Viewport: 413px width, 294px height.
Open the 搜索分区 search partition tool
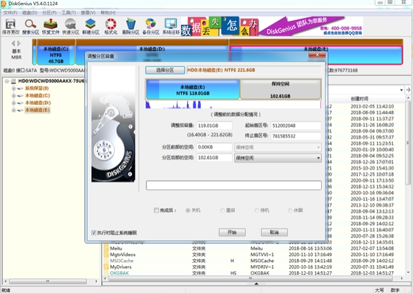[x=30, y=26]
